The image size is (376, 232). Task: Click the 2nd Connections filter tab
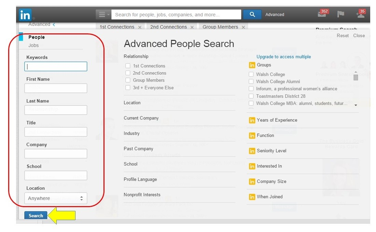[169, 27]
